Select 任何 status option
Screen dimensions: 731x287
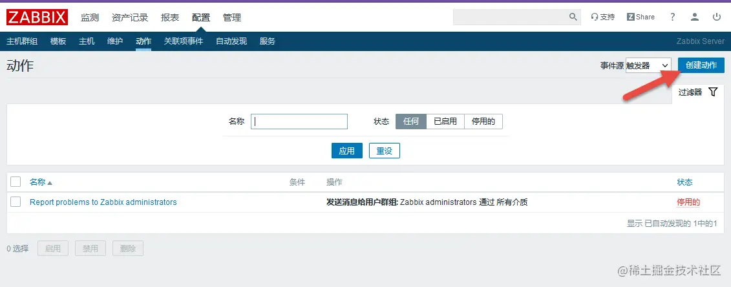click(411, 122)
